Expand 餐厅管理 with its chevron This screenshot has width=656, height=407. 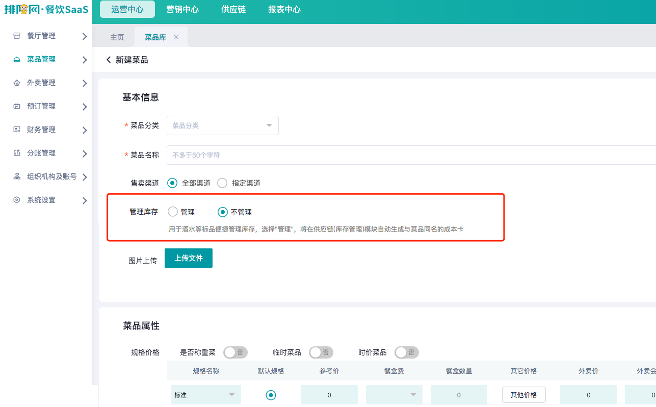pos(85,36)
